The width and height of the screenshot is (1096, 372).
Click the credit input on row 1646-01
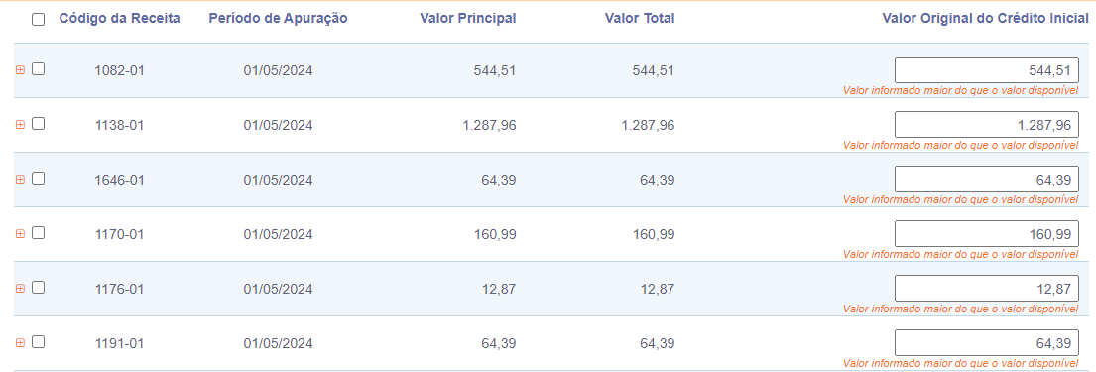(987, 179)
